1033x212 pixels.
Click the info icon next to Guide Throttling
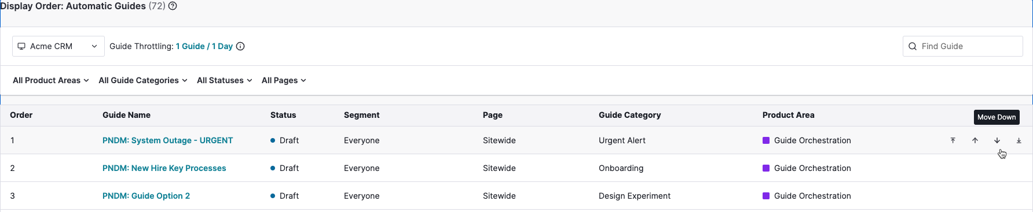(x=240, y=46)
